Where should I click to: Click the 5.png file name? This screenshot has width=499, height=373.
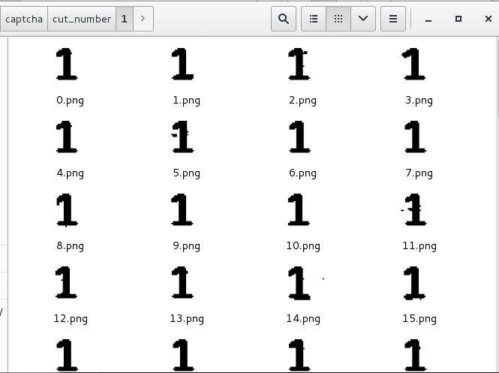tap(187, 173)
